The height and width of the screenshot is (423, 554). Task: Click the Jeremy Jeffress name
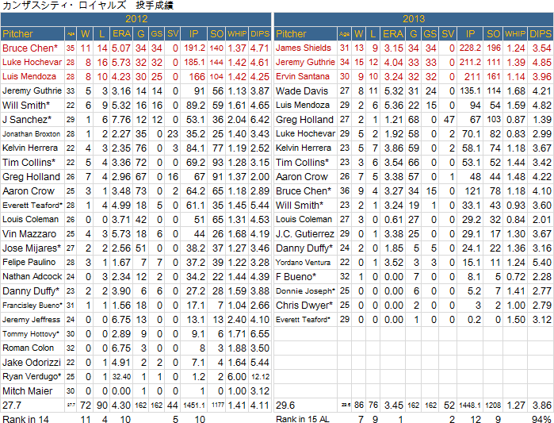[32, 320]
